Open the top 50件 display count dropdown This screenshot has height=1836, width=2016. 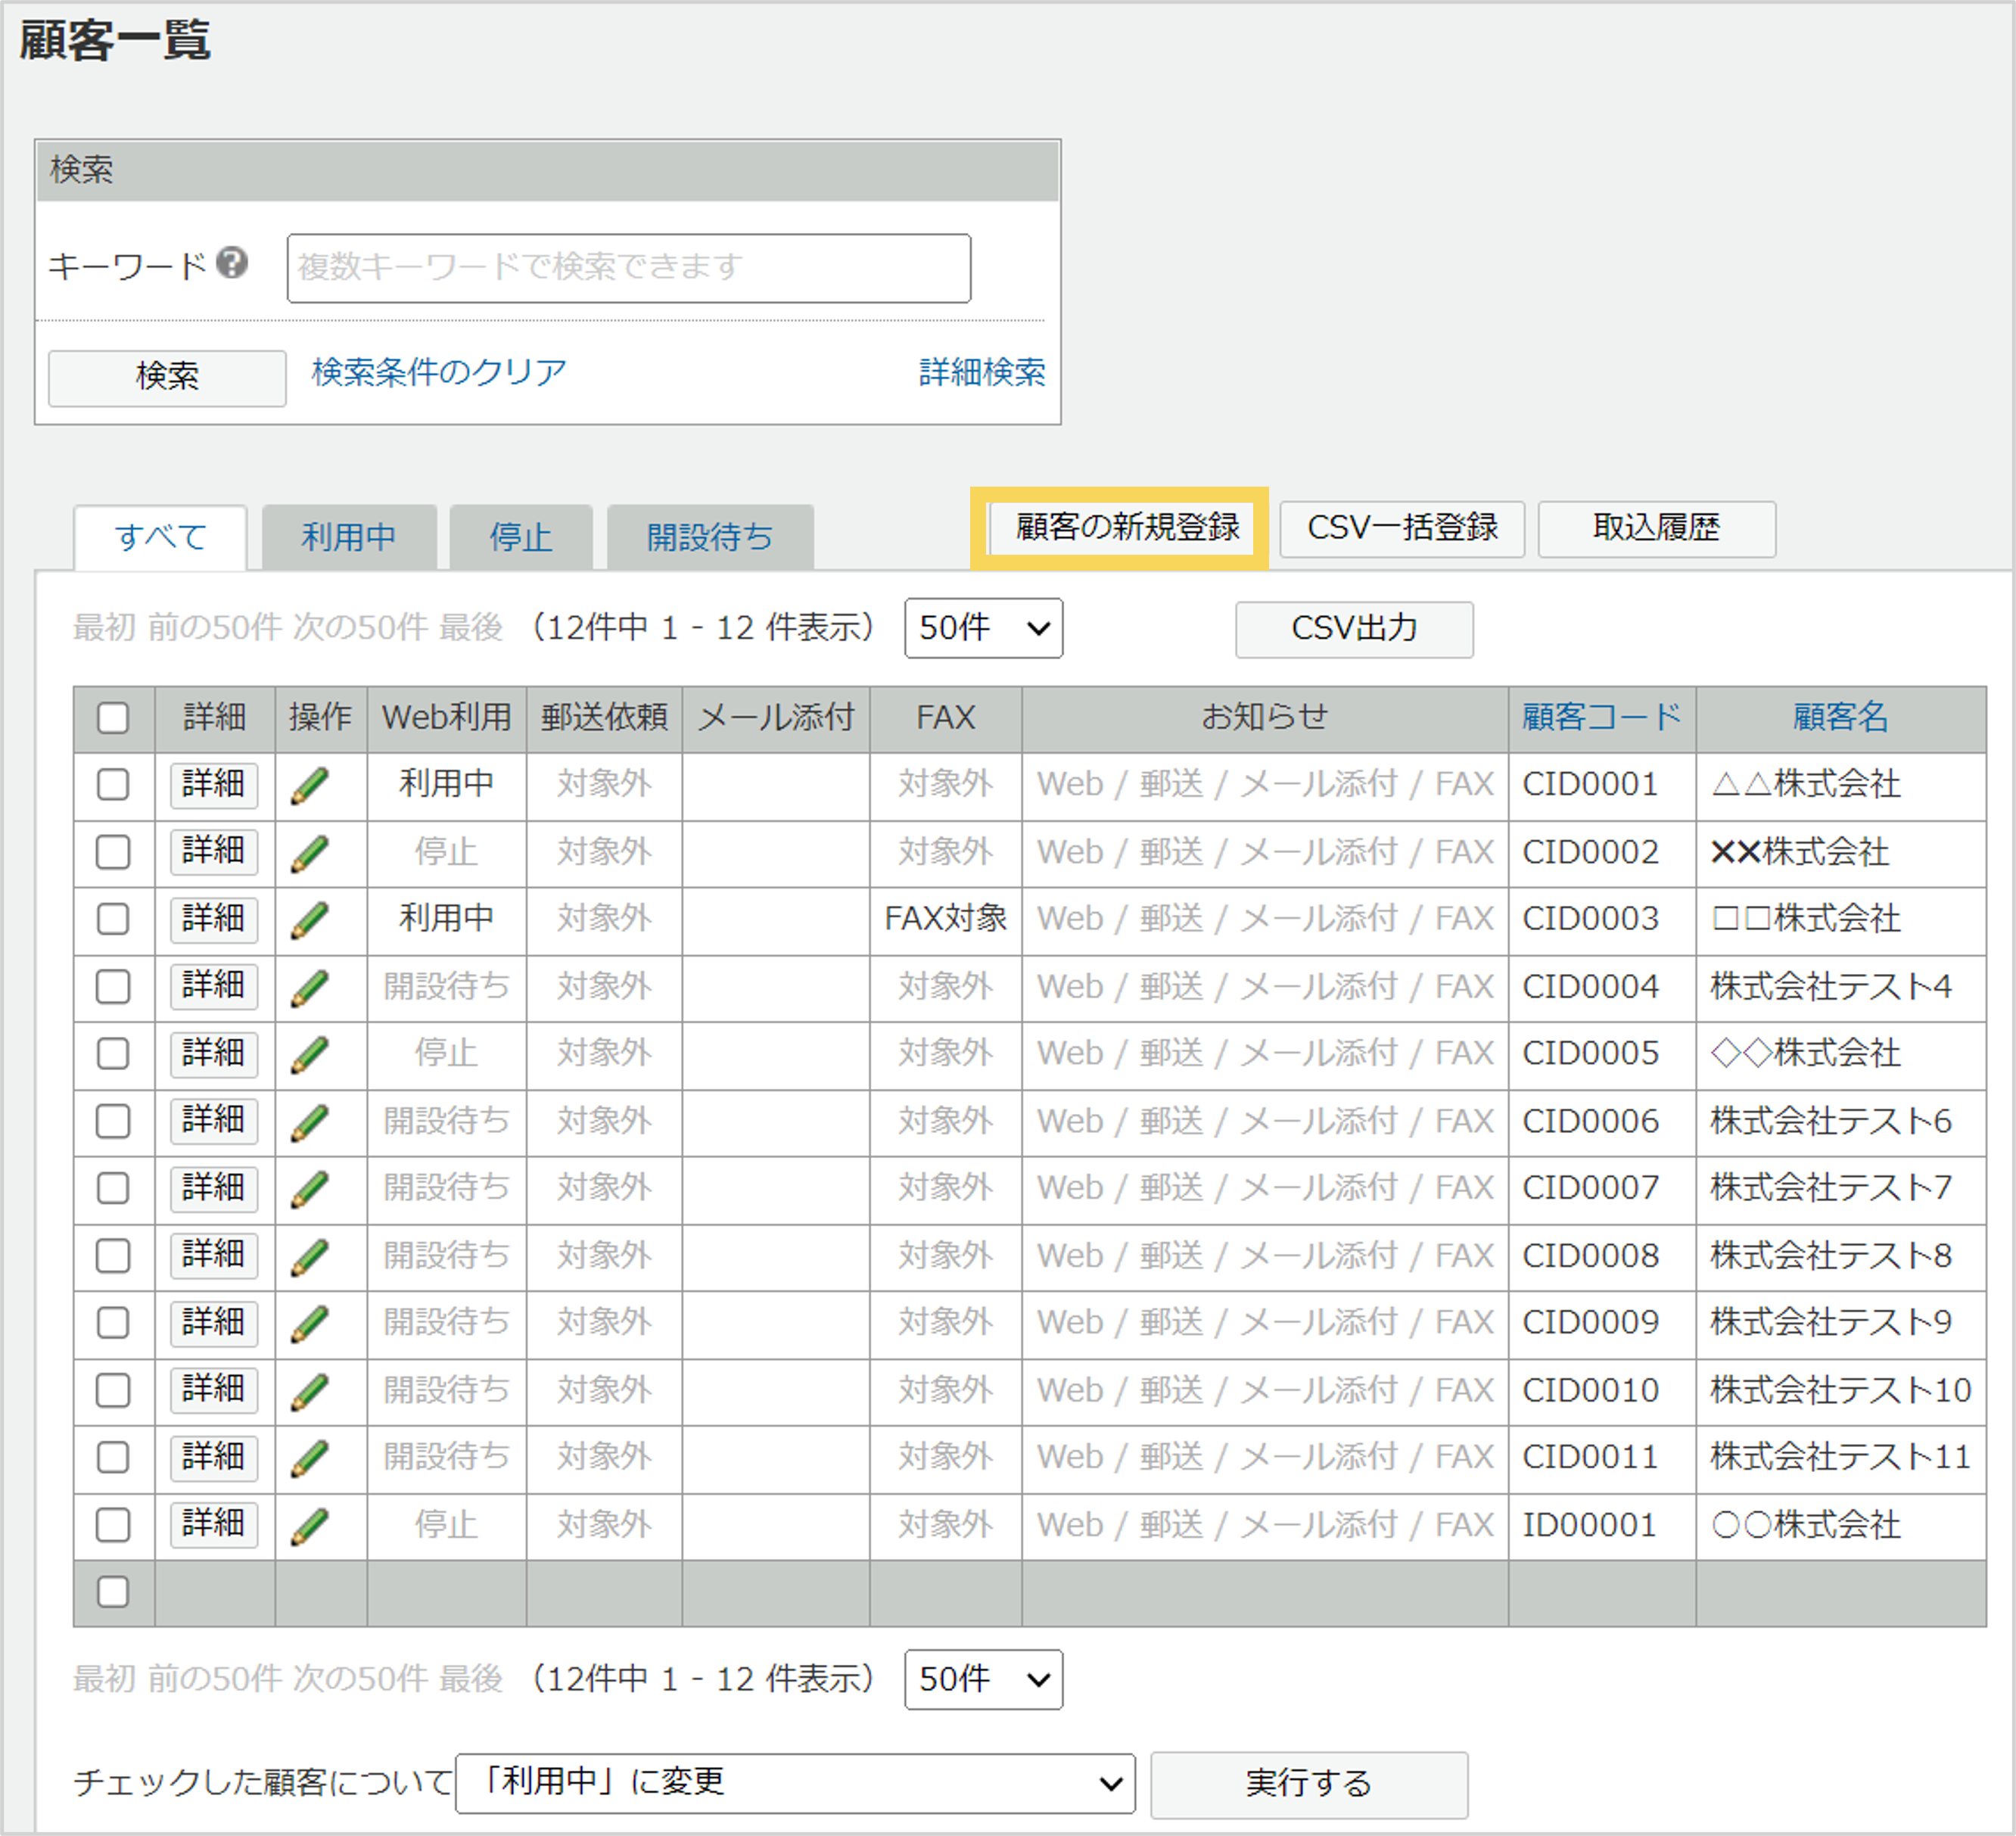pos(983,629)
